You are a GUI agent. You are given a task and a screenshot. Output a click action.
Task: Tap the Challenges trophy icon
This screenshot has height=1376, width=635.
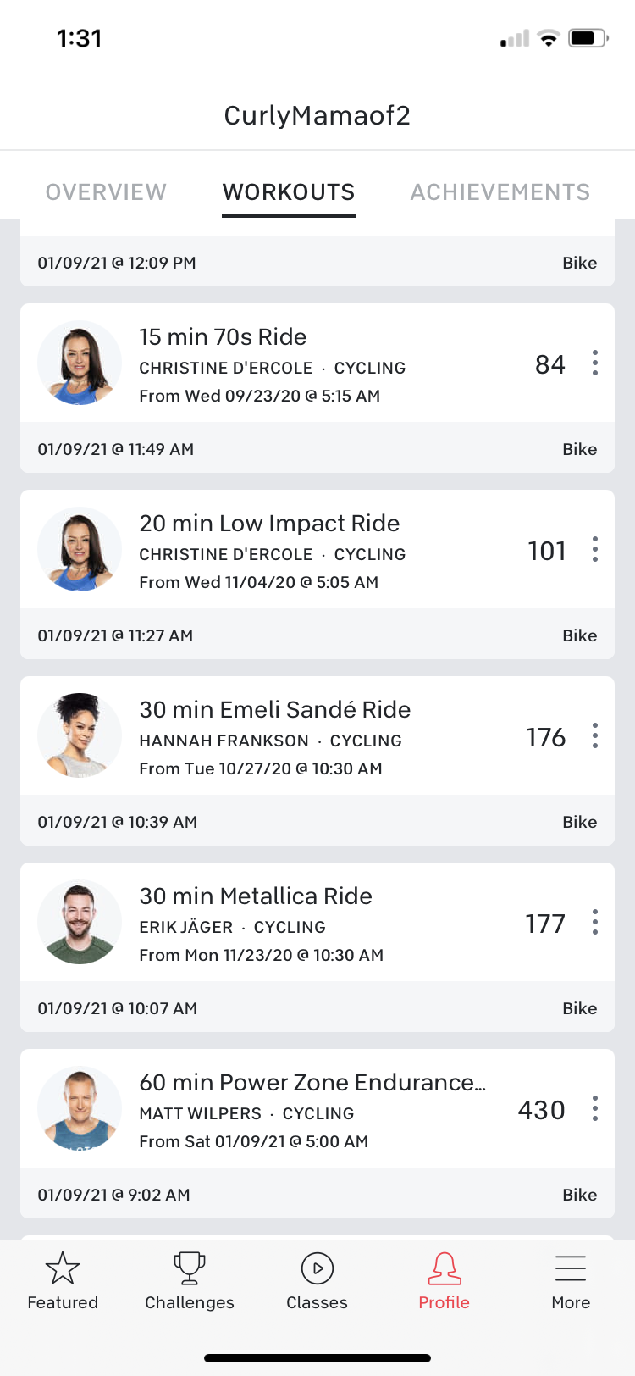click(190, 1268)
